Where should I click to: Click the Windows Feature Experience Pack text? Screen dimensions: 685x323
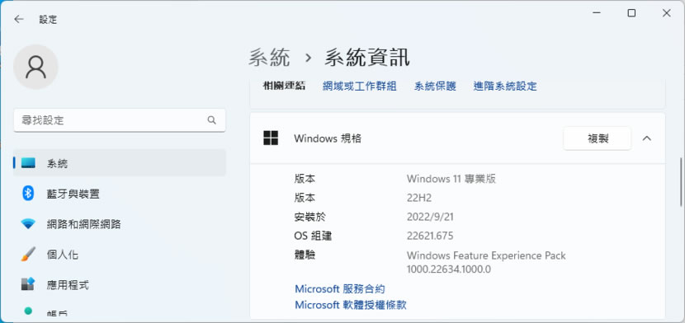click(x=486, y=255)
